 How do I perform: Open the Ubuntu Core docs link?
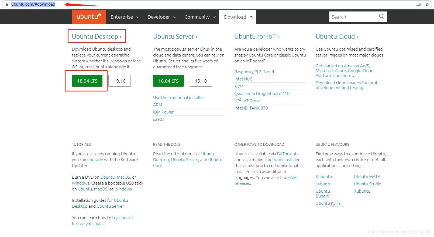188,162
